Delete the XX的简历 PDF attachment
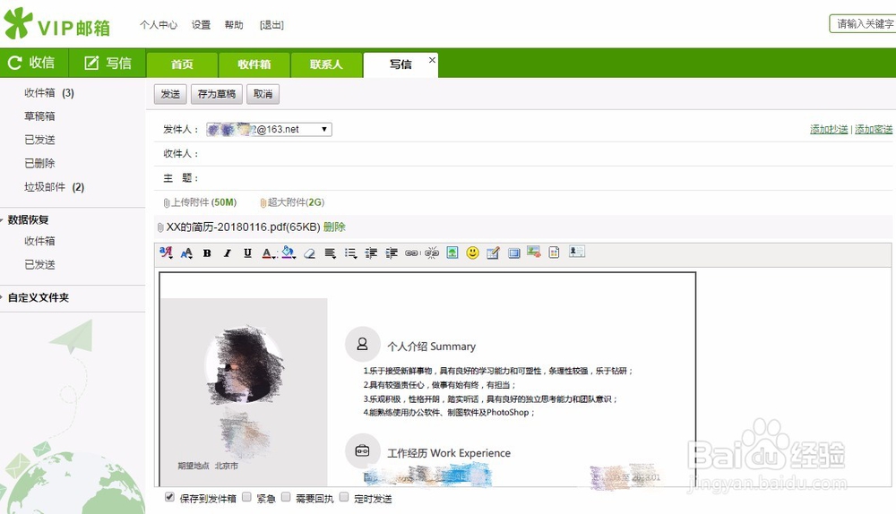 334,227
